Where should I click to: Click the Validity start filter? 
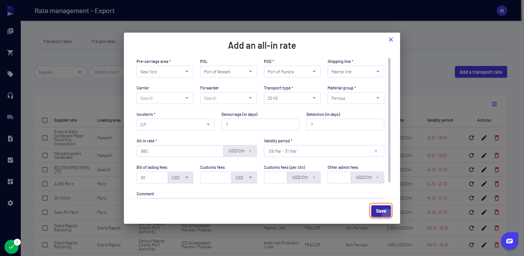107,72
